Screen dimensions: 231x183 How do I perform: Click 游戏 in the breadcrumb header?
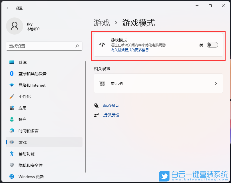click(101, 23)
